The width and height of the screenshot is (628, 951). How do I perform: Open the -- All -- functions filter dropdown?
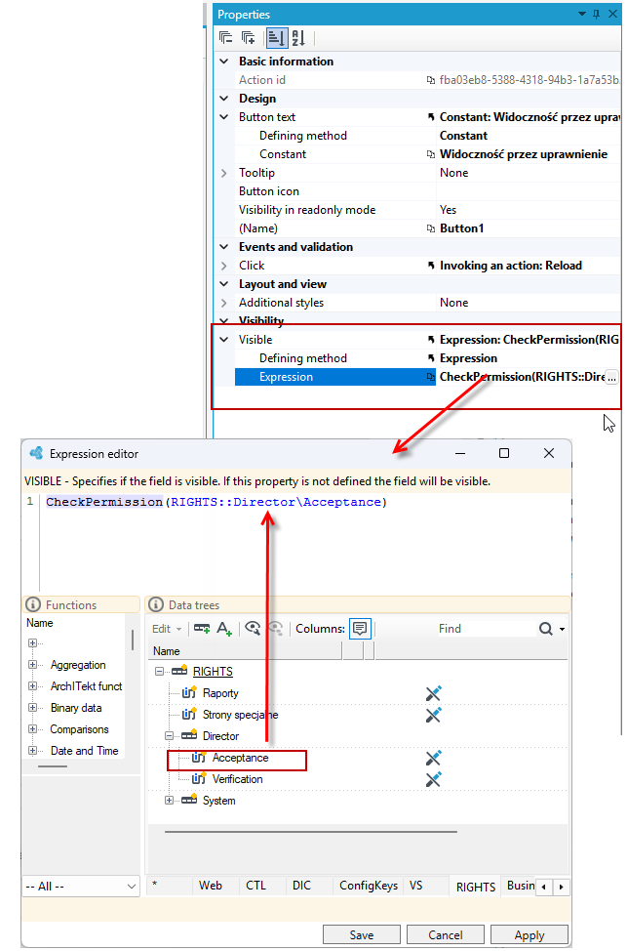[81, 887]
